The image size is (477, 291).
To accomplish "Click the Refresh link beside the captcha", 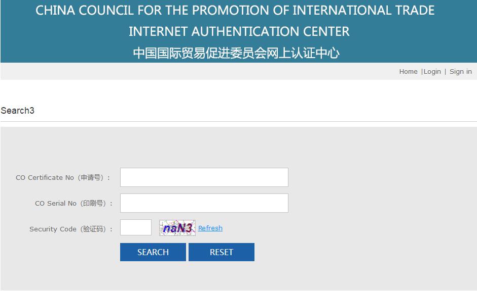I will 210,228.
